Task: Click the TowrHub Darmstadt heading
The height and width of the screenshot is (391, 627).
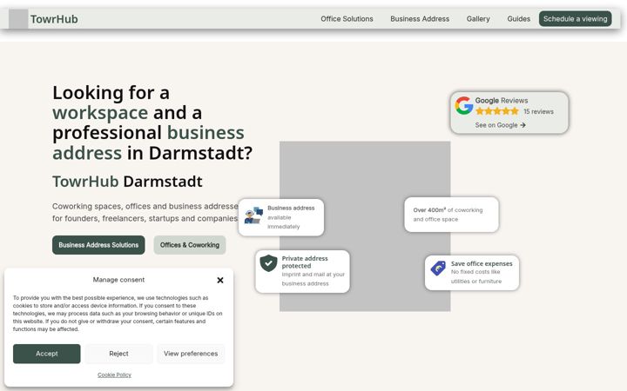Action: (127, 182)
